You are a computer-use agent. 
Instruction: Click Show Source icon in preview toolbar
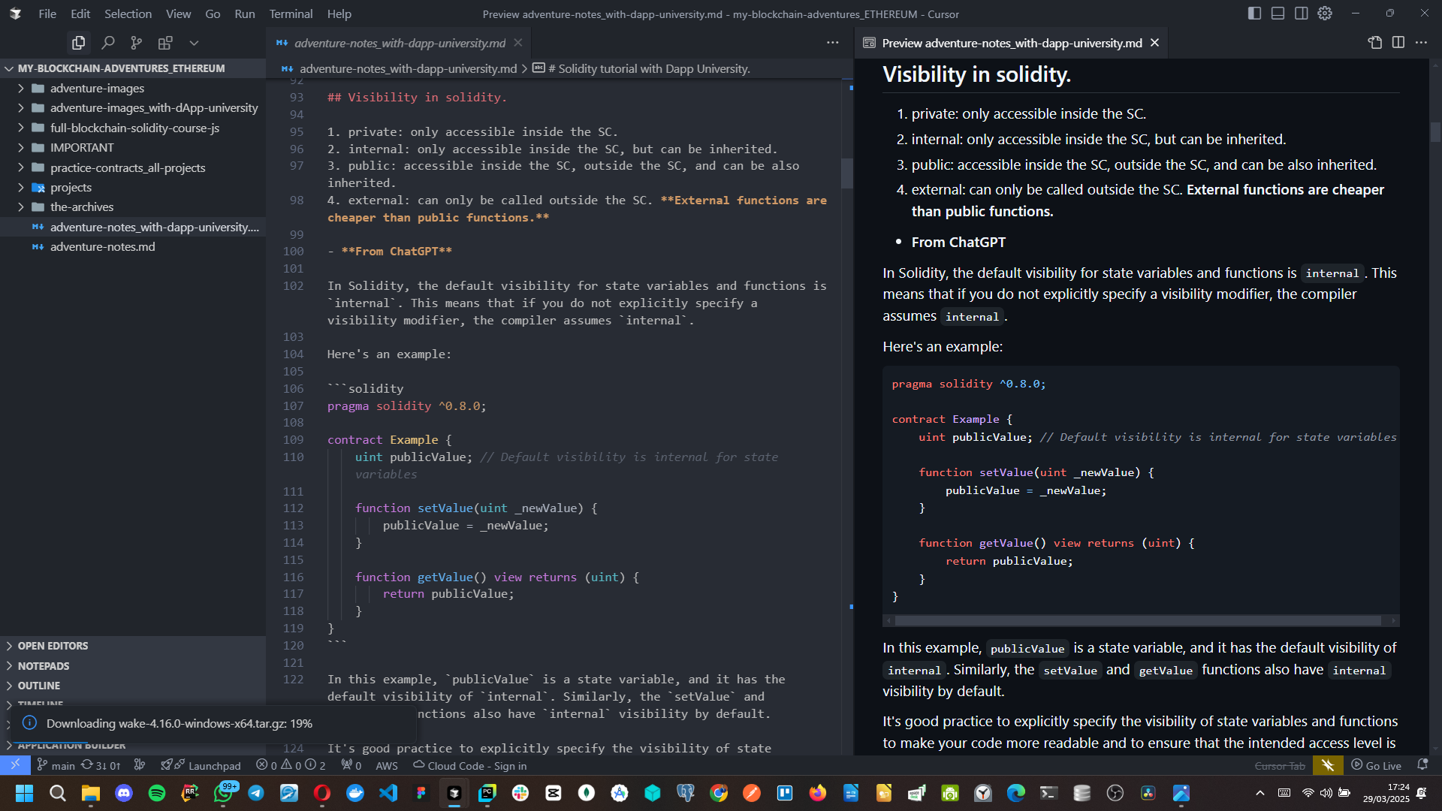coord(1374,43)
